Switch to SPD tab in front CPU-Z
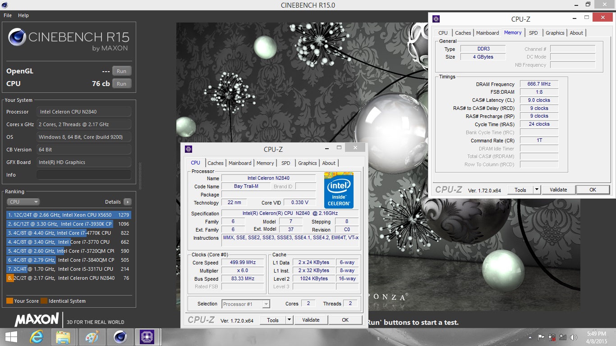616x346 pixels. coord(286,163)
